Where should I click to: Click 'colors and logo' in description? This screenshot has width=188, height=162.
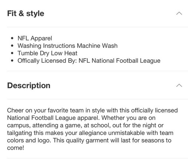pyautogui.click(x=29, y=140)
